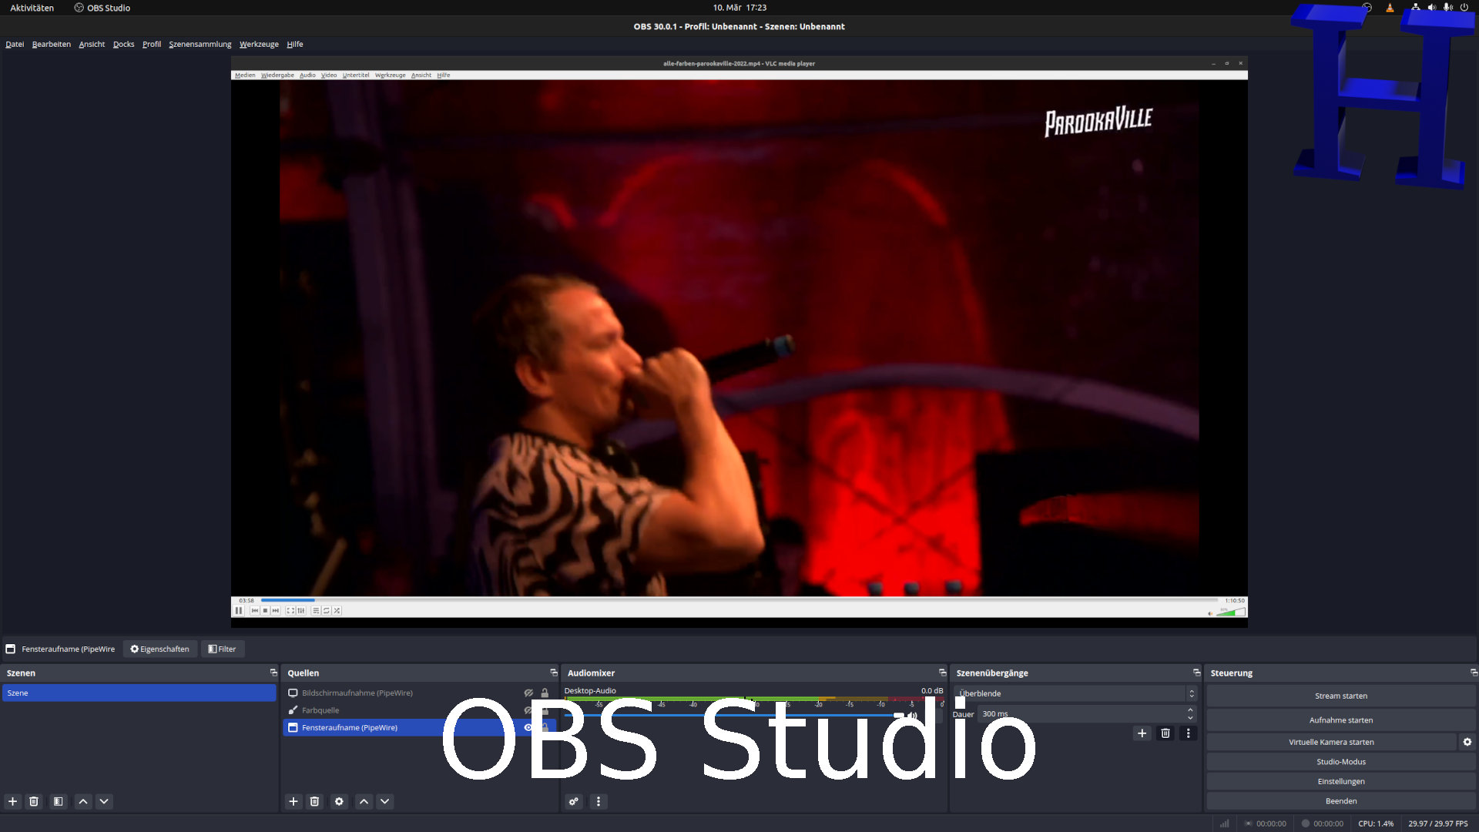Click fullscreen icon in VLC preview controls
The height and width of the screenshot is (832, 1479).
pos(290,610)
